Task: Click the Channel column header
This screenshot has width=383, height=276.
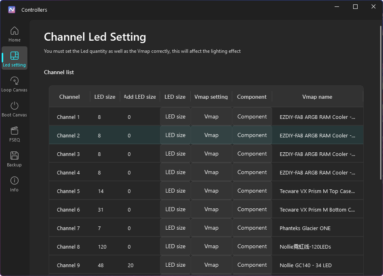Action: [70, 97]
